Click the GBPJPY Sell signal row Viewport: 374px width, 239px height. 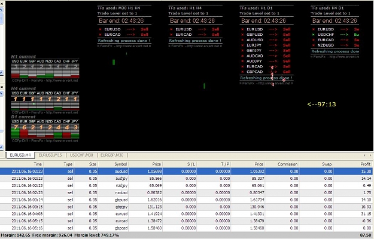coord(266,50)
